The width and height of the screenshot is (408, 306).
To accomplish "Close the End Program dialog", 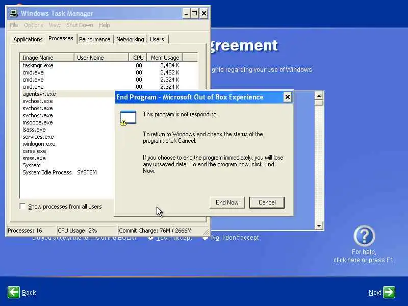I will coord(287,97).
